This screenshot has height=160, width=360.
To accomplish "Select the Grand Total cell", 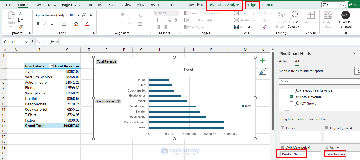I will pos(39,126).
